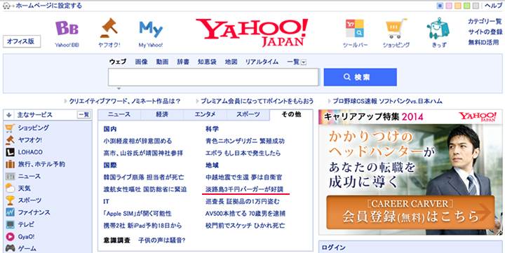
Task: Click the ホームページに設定する link
Action: point(48,6)
